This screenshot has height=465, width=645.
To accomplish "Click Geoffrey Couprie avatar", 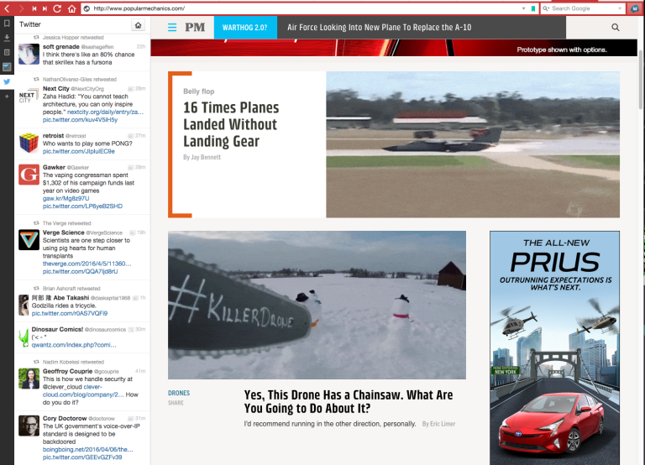I will click(x=29, y=379).
